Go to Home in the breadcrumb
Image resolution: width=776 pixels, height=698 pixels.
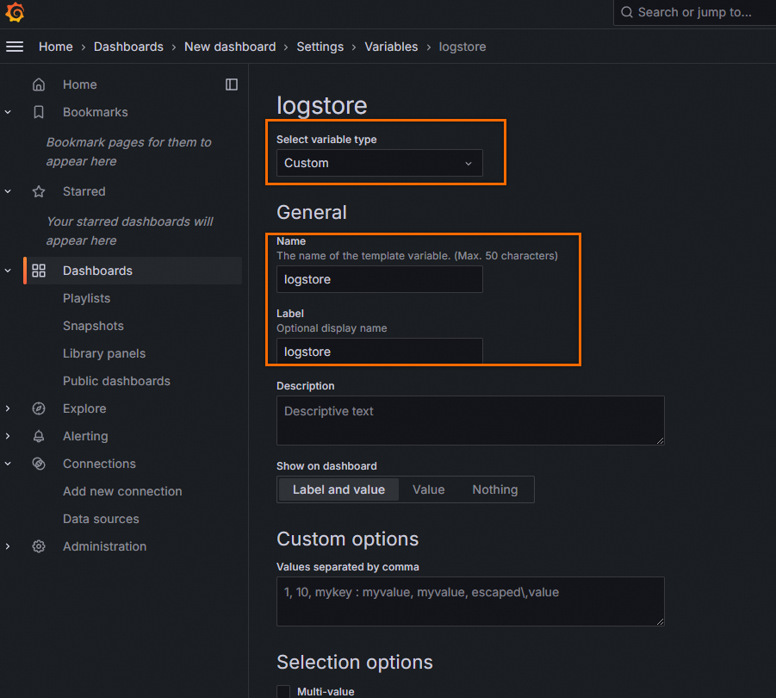tap(56, 47)
